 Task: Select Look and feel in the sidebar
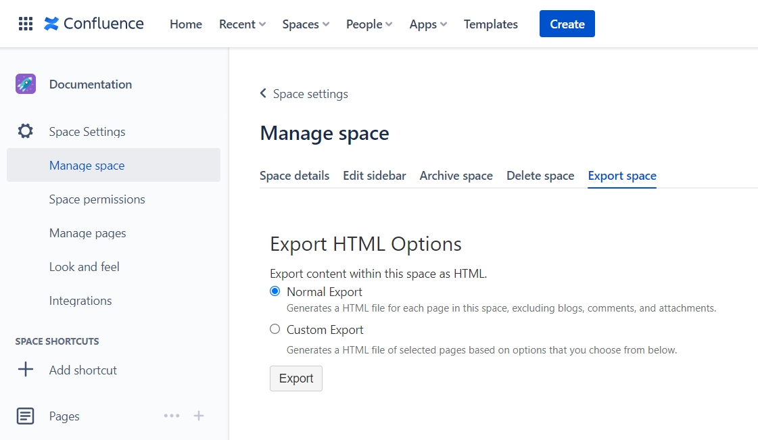[x=84, y=266]
